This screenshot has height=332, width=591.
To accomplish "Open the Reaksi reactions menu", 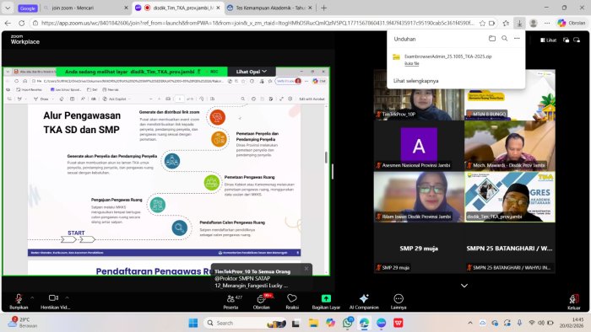I will coord(292,302).
